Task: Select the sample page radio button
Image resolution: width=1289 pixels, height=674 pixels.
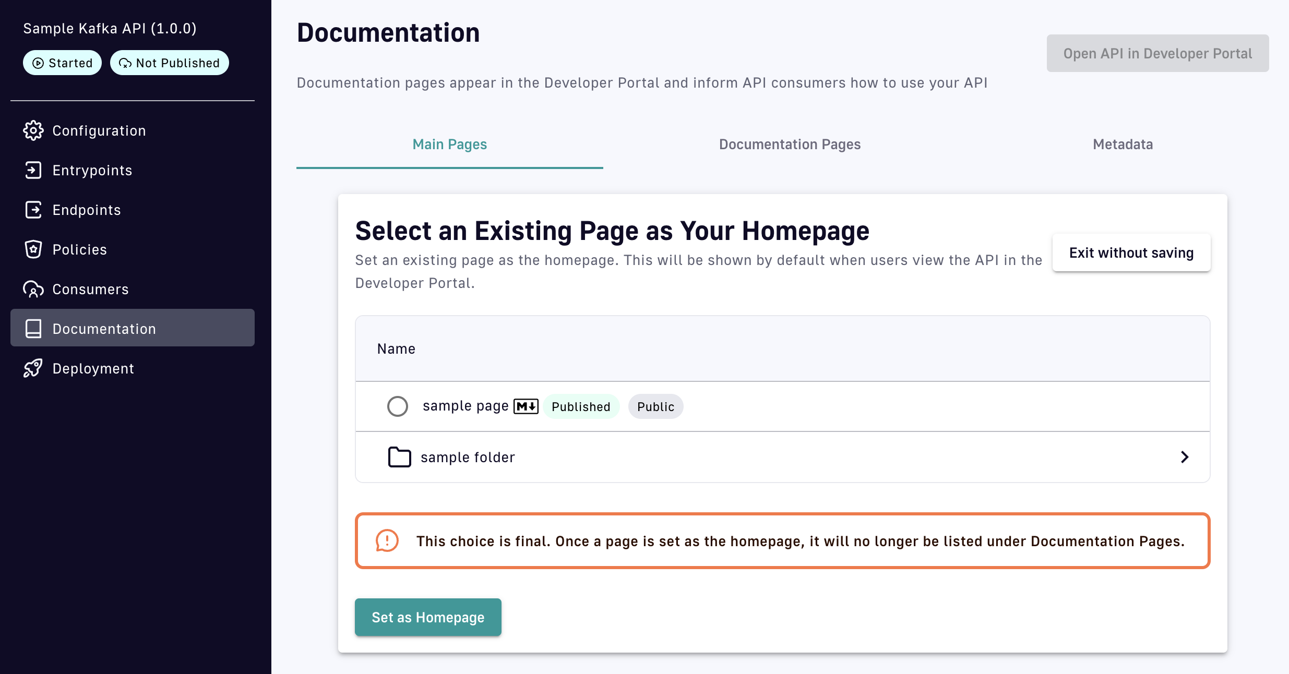Action: pos(398,406)
